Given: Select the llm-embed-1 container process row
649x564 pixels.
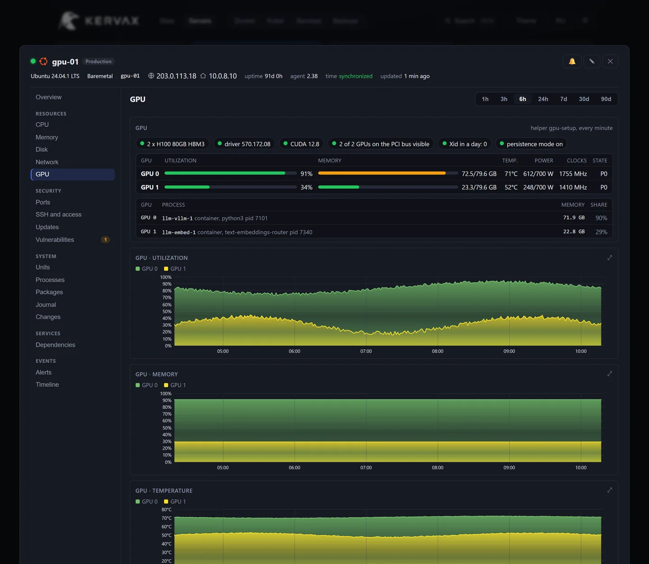Looking at the screenshot, I should [x=374, y=232].
